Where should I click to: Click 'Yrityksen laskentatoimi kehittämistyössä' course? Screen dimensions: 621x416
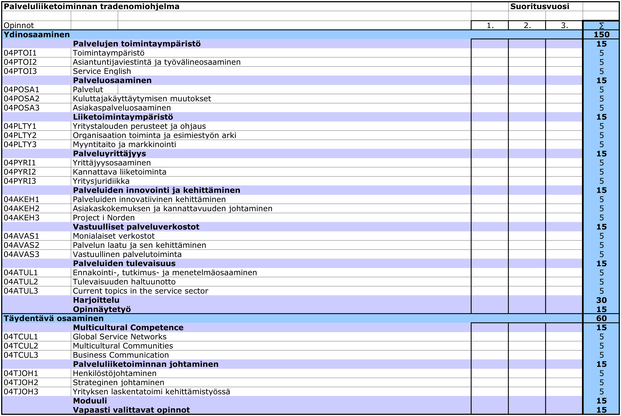point(152,392)
